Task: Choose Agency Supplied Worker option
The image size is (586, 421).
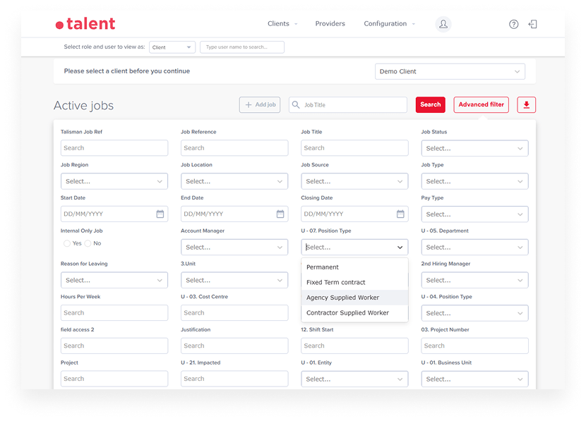Action: tap(343, 298)
